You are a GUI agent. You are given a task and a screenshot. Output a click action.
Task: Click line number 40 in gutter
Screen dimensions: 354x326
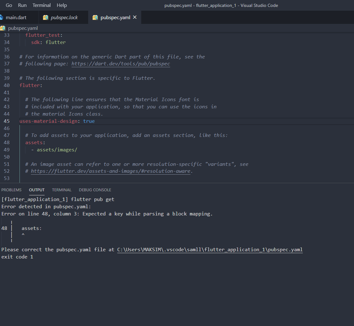(7, 85)
